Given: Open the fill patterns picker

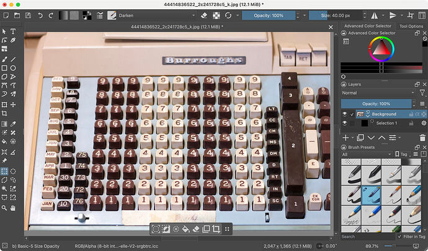Looking at the screenshot, I should point(74,15).
